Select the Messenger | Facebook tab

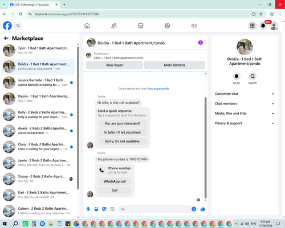(x=34, y=5)
